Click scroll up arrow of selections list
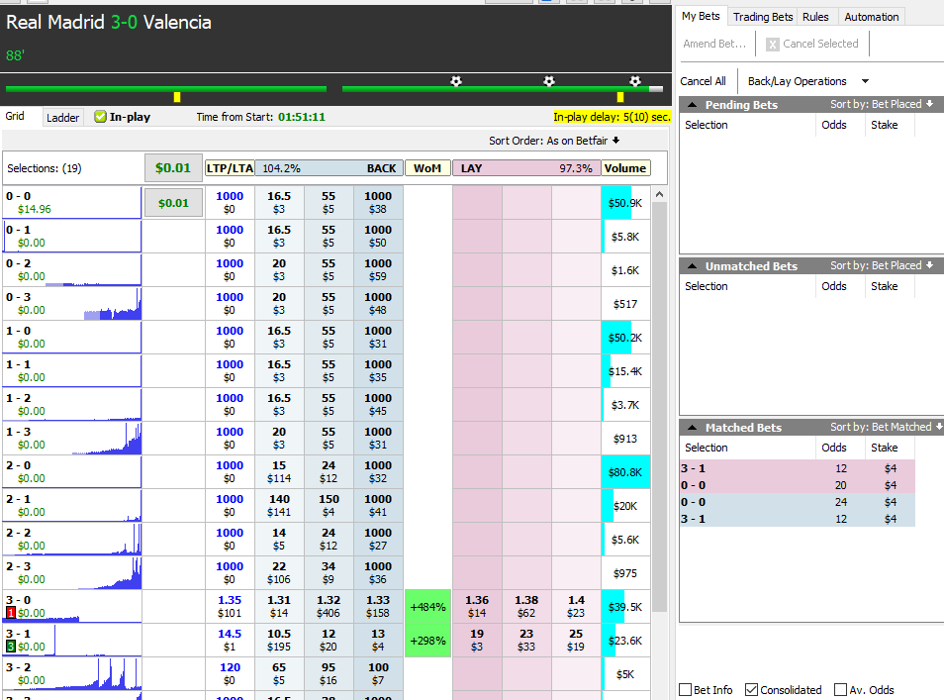Viewport: 944px width, 700px height. (x=659, y=195)
